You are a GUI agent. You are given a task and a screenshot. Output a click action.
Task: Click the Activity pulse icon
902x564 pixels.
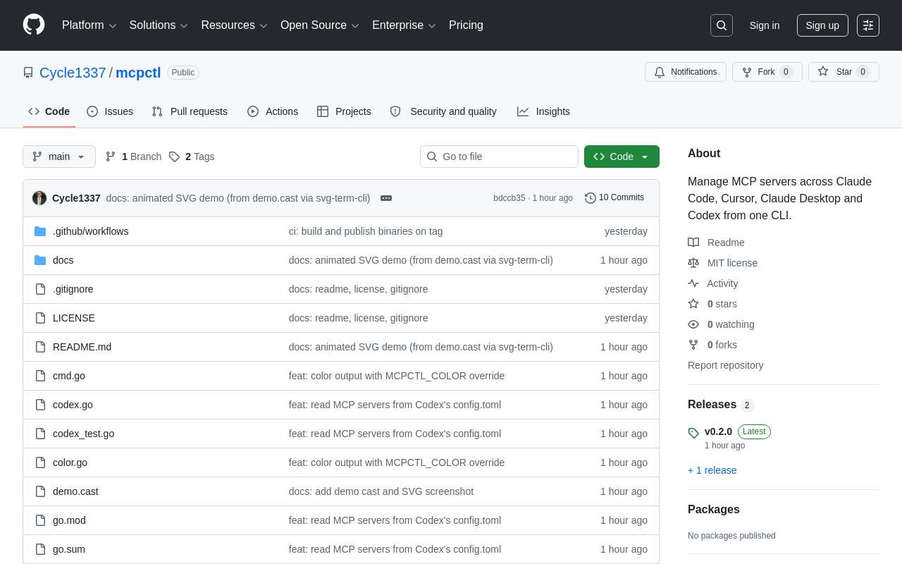click(693, 283)
